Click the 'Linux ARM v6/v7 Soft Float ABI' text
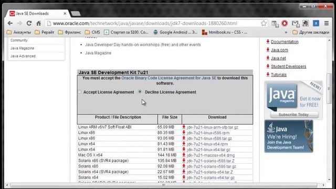 [x=105, y=127]
